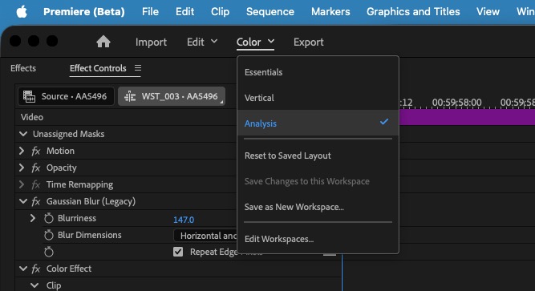Toggle the Motion fx effect icon
Screen dimensions: 535x291
click(x=36, y=151)
